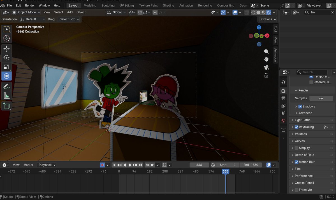Open the Render properties tab

click(283, 91)
